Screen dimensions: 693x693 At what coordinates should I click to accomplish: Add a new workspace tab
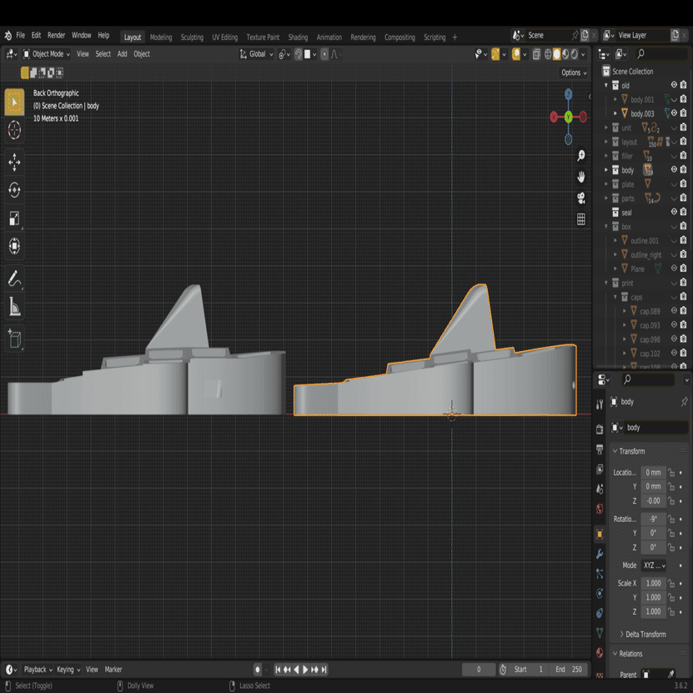tap(454, 38)
